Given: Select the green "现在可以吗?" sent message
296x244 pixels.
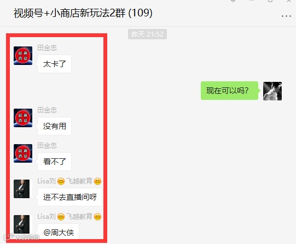Looking at the screenshot, I should (x=229, y=91).
